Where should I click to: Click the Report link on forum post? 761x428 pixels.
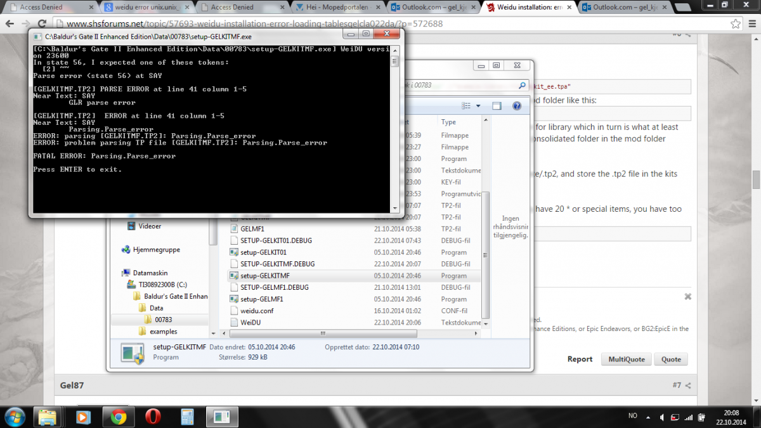(x=580, y=359)
